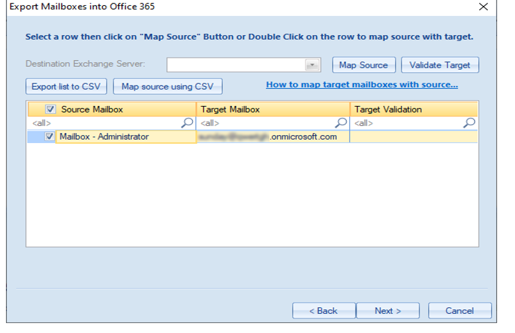The image size is (515, 333).
Task: Click the Map Source button
Action: click(364, 65)
